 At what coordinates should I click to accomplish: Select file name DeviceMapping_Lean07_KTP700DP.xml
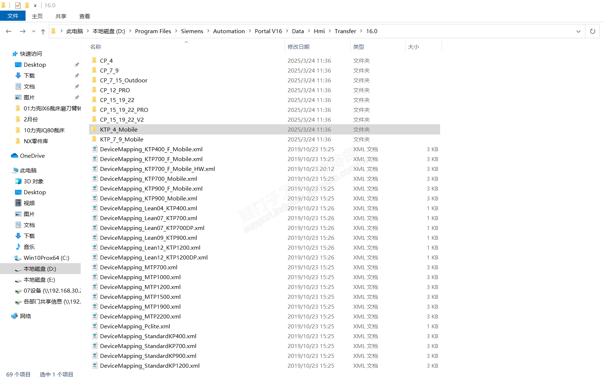[x=152, y=228]
